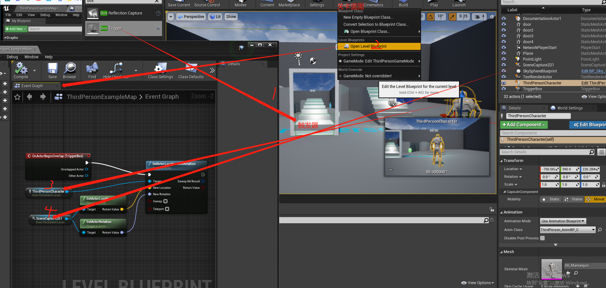Click the favorite star in graph breadcrumb

(x=17, y=97)
